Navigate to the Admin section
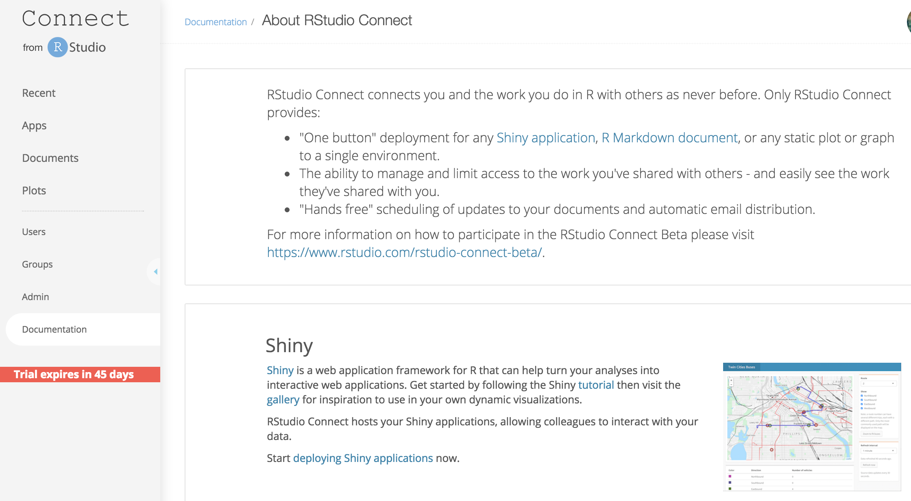This screenshot has width=911, height=501. (35, 296)
